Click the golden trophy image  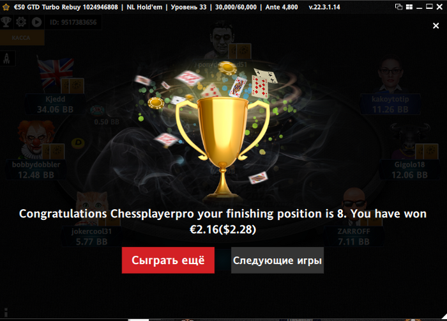223,147
